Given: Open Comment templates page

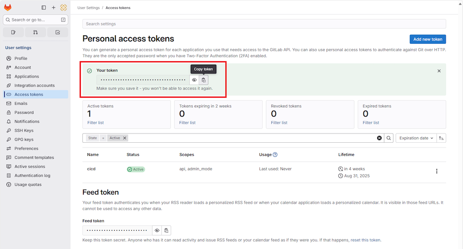Looking at the screenshot, I should (x=36, y=158).
